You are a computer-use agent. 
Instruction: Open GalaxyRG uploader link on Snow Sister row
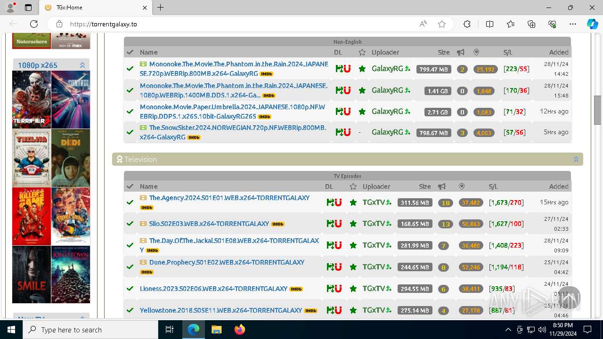click(387, 132)
